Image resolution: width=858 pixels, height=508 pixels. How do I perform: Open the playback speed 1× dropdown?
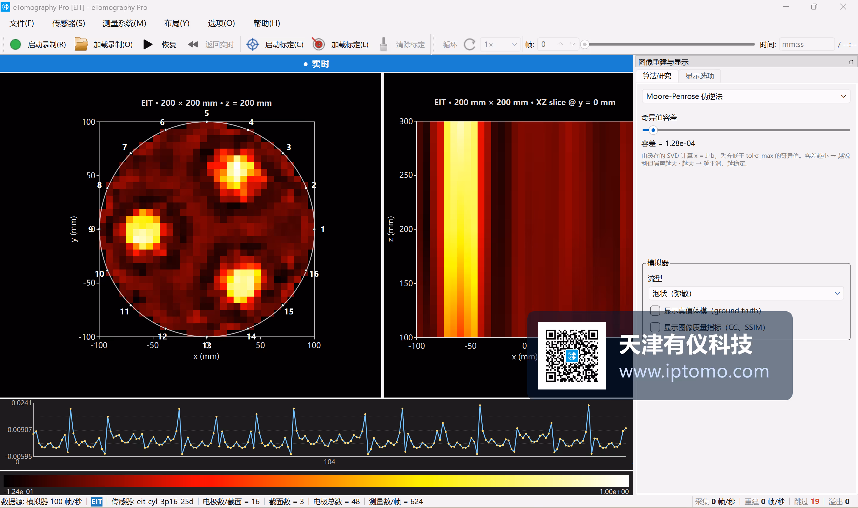(x=500, y=44)
